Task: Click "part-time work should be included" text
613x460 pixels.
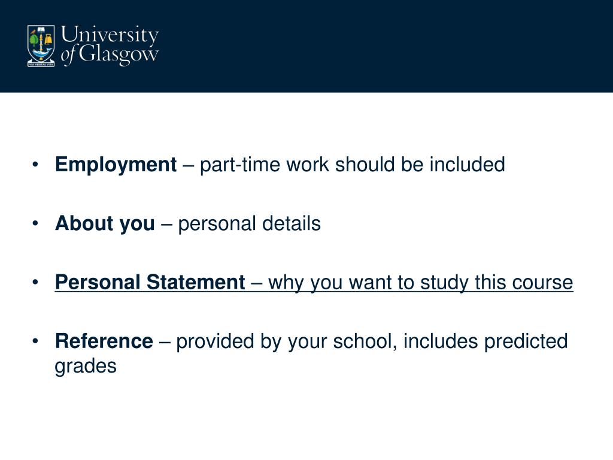Action: pyautogui.click(x=352, y=165)
